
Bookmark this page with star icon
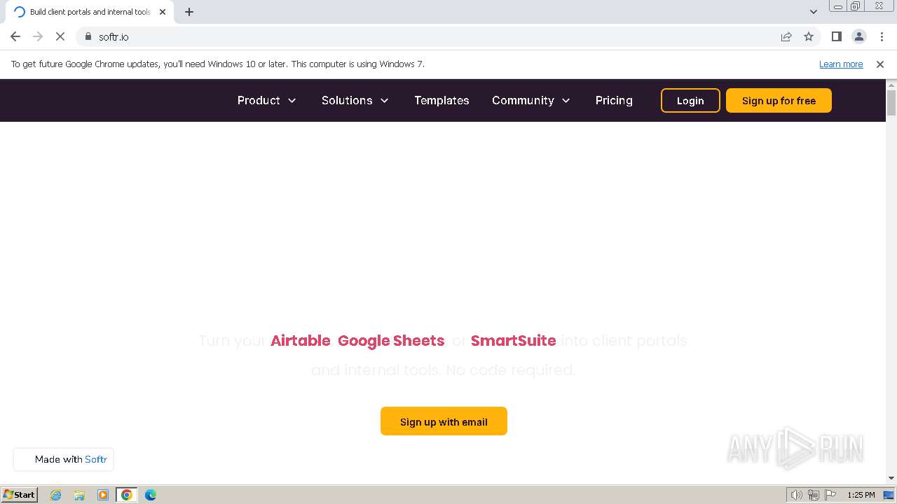(809, 36)
